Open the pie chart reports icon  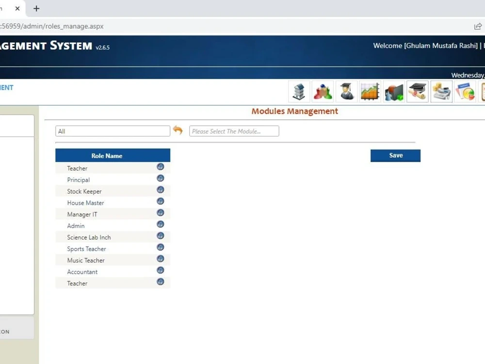click(465, 92)
